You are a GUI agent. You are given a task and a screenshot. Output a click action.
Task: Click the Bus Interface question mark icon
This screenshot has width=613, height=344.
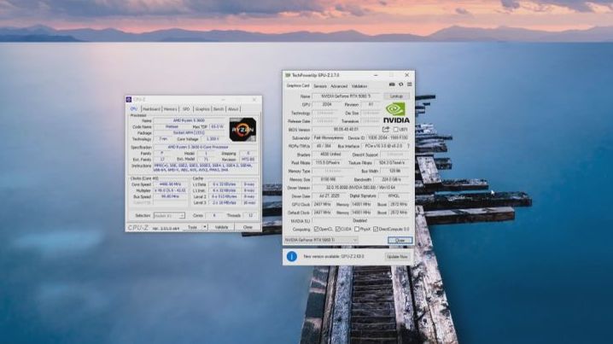pyautogui.click(x=409, y=146)
